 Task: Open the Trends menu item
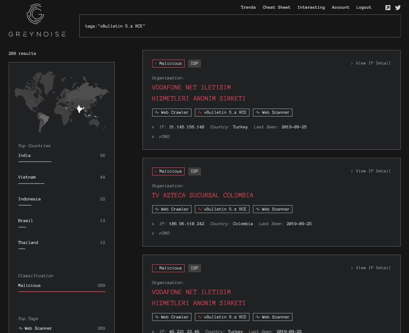point(248,7)
